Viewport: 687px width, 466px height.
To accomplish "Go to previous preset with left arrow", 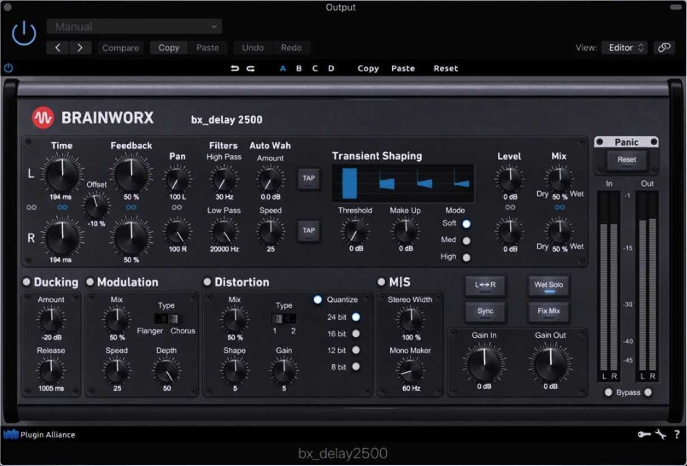I will click(57, 48).
